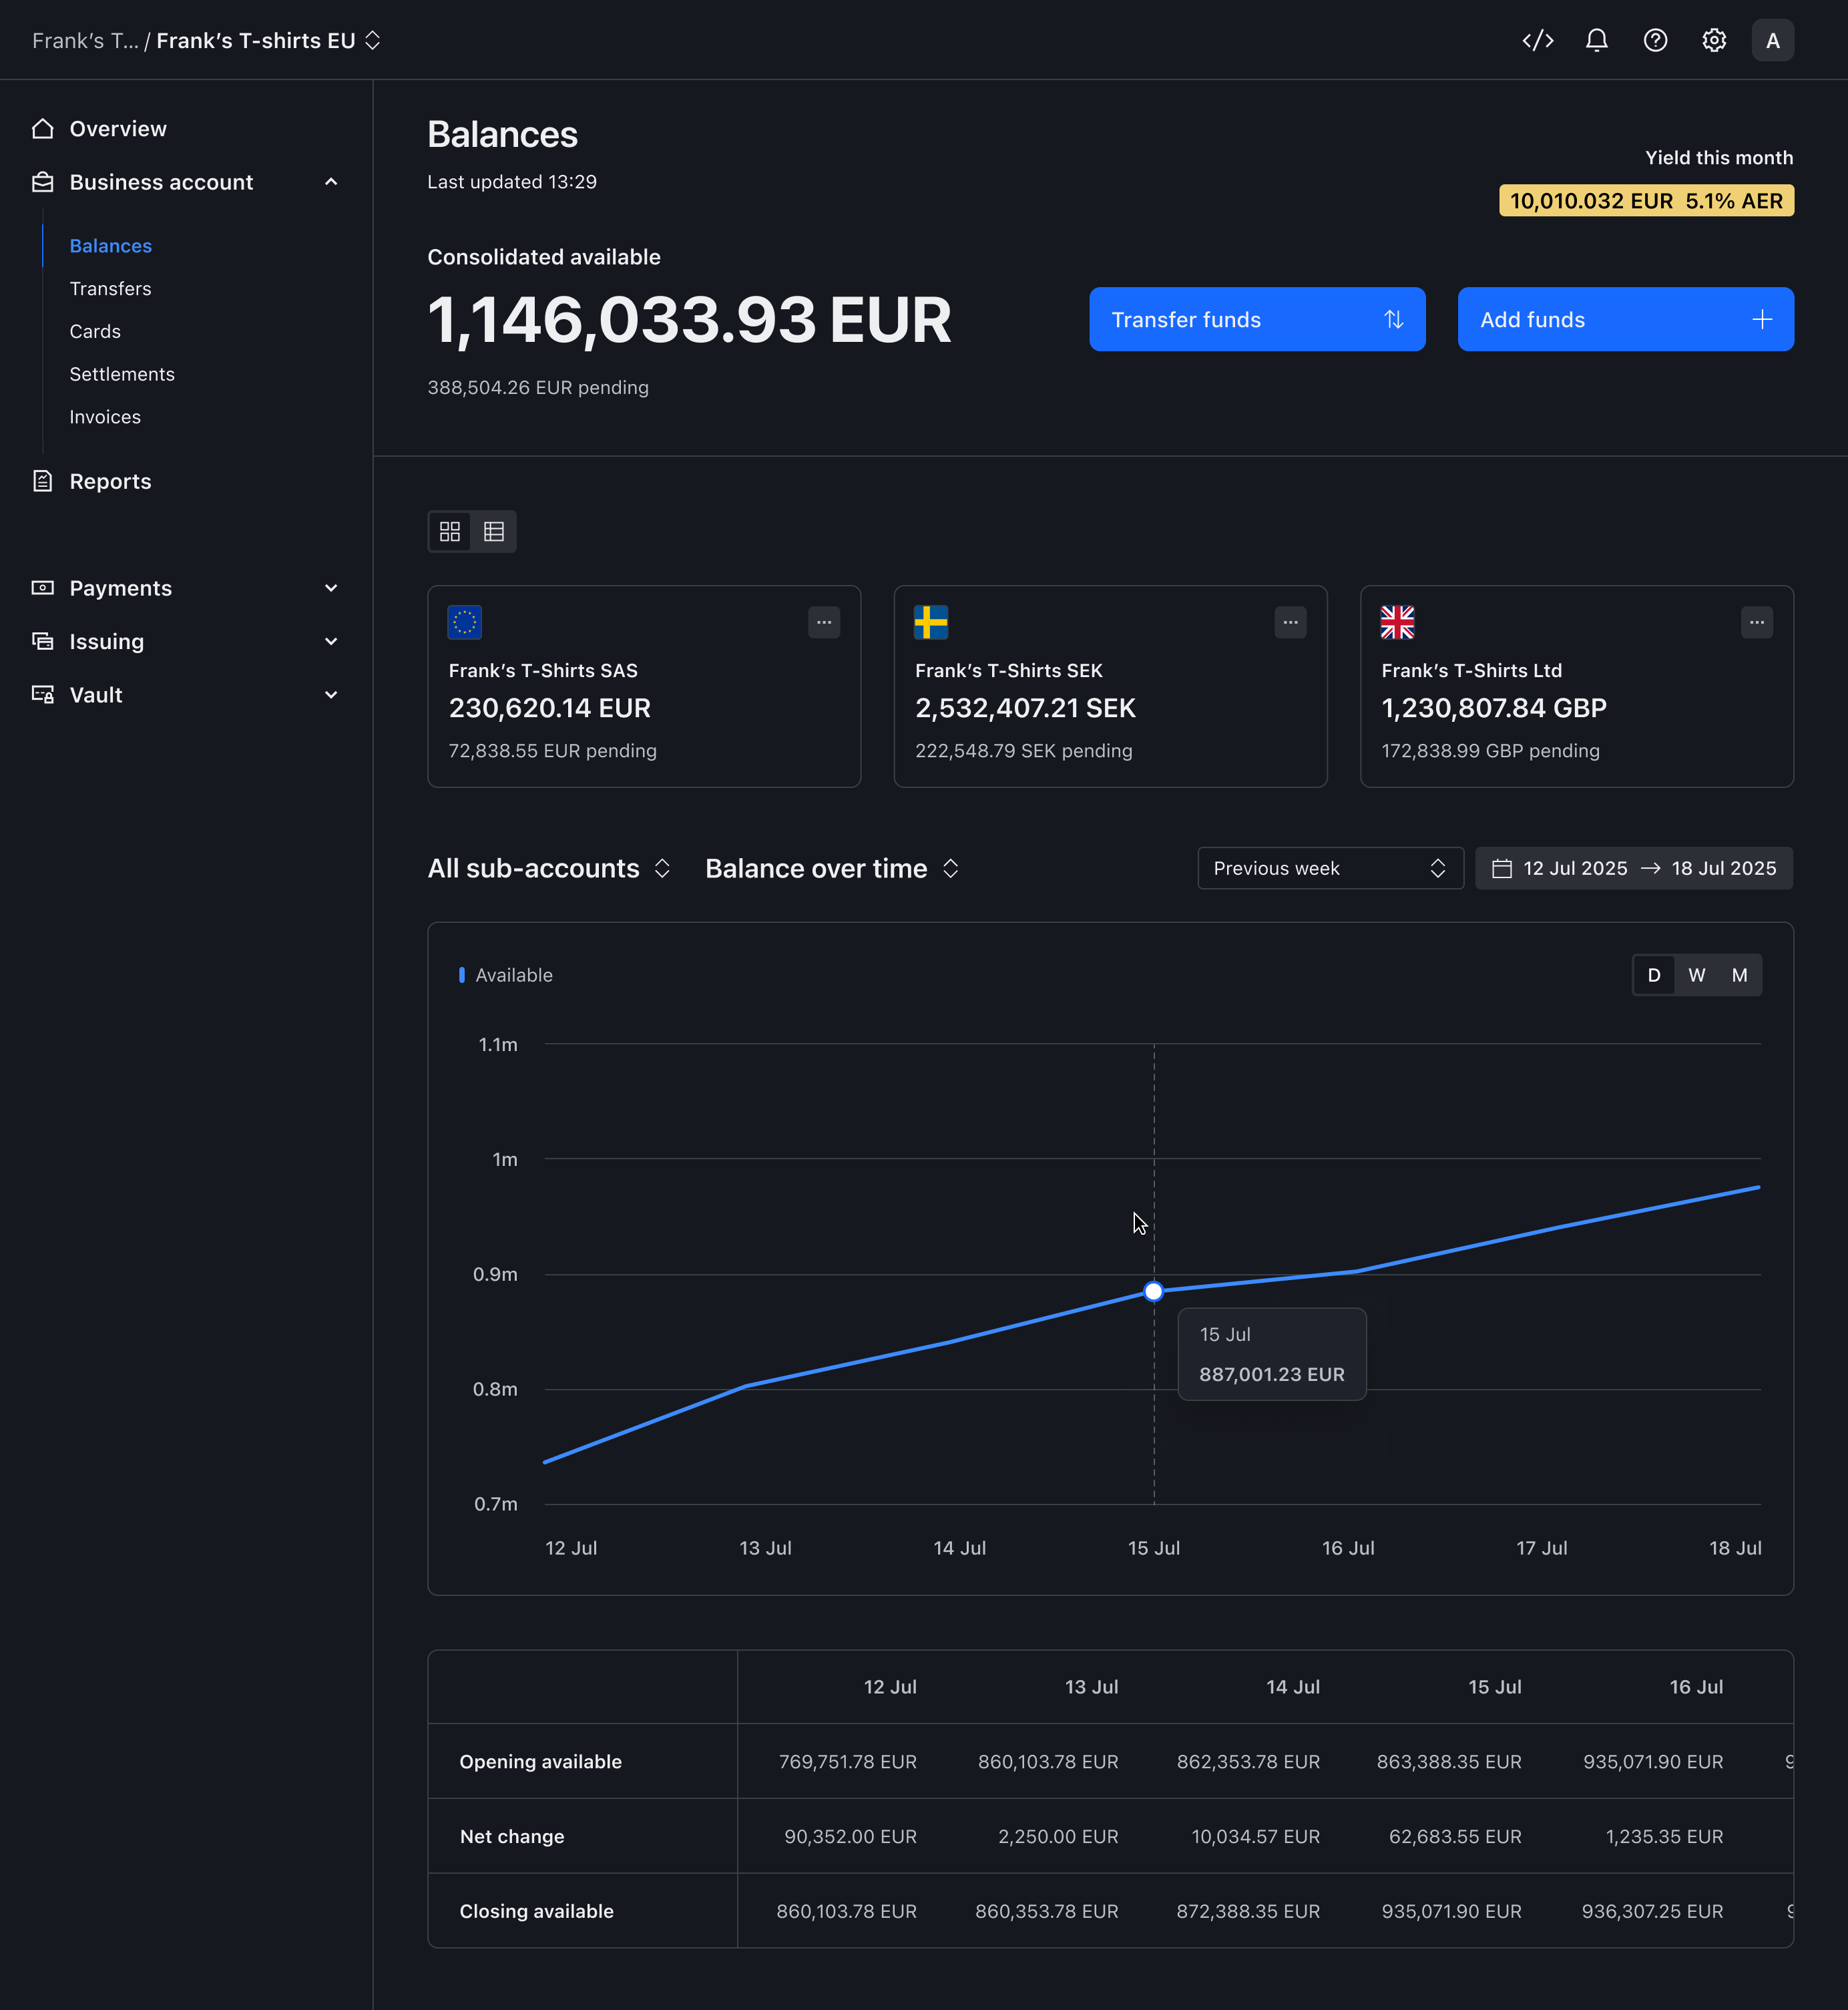
Task: Click the Transfer funds button
Action: point(1257,319)
